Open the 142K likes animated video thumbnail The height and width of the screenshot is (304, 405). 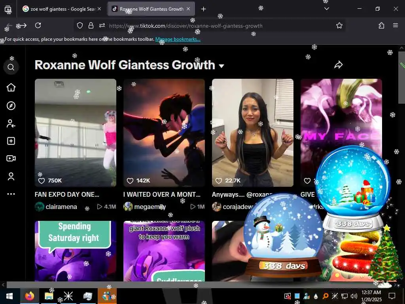pos(164,133)
